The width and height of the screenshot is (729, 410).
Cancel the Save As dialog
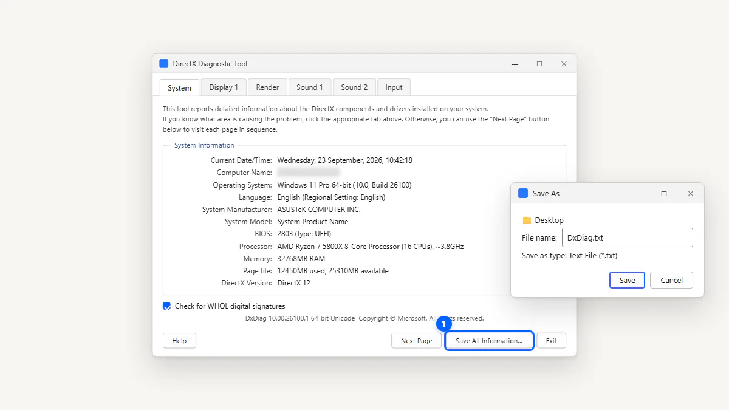671,280
